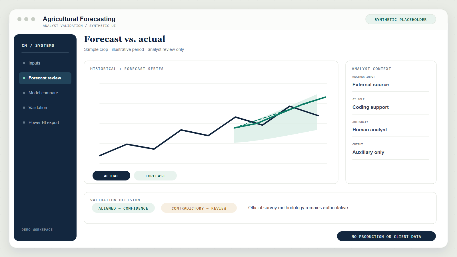Viewport: 457px width, 257px height.
Task: Go to Model compare page
Action: [x=45, y=93]
